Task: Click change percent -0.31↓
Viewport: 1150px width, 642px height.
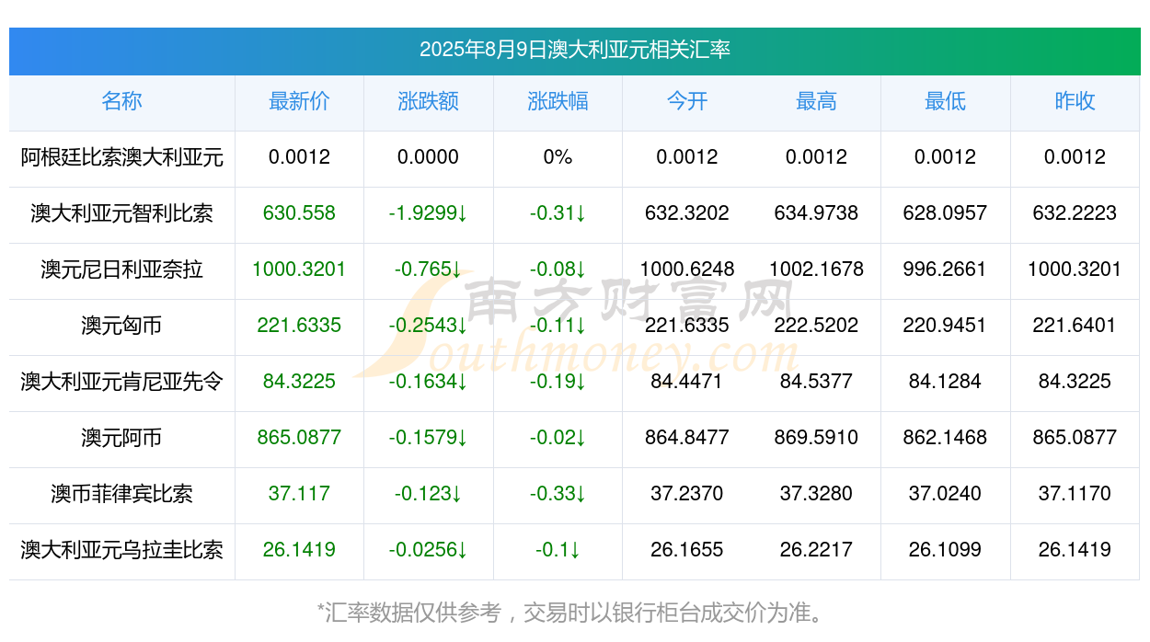Action: pyautogui.click(x=558, y=213)
